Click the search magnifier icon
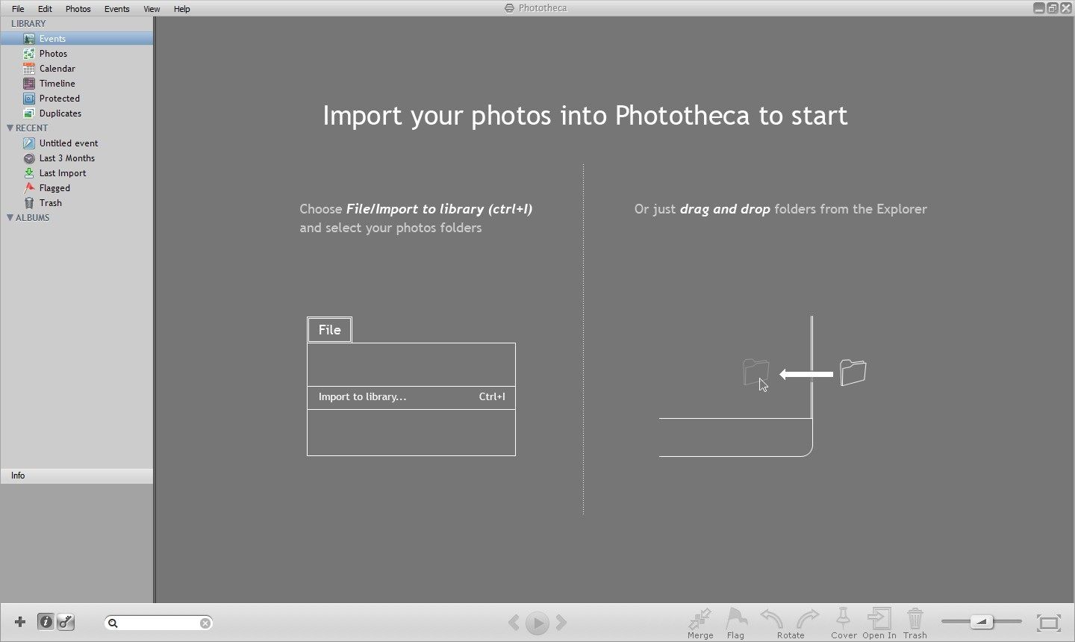 (x=113, y=623)
